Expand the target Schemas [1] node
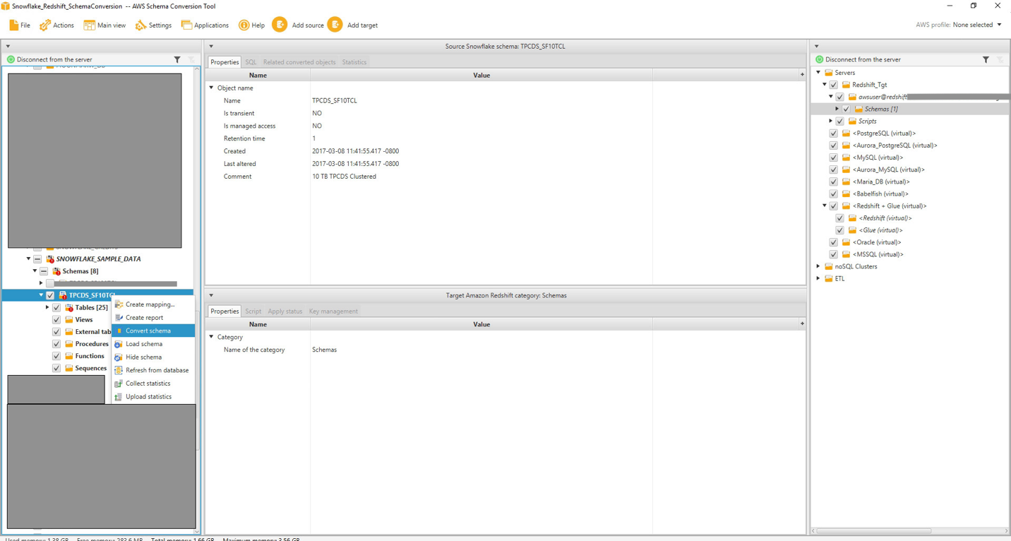The width and height of the screenshot is (1011, 541). pyautogui.click(x=837, y=109)
